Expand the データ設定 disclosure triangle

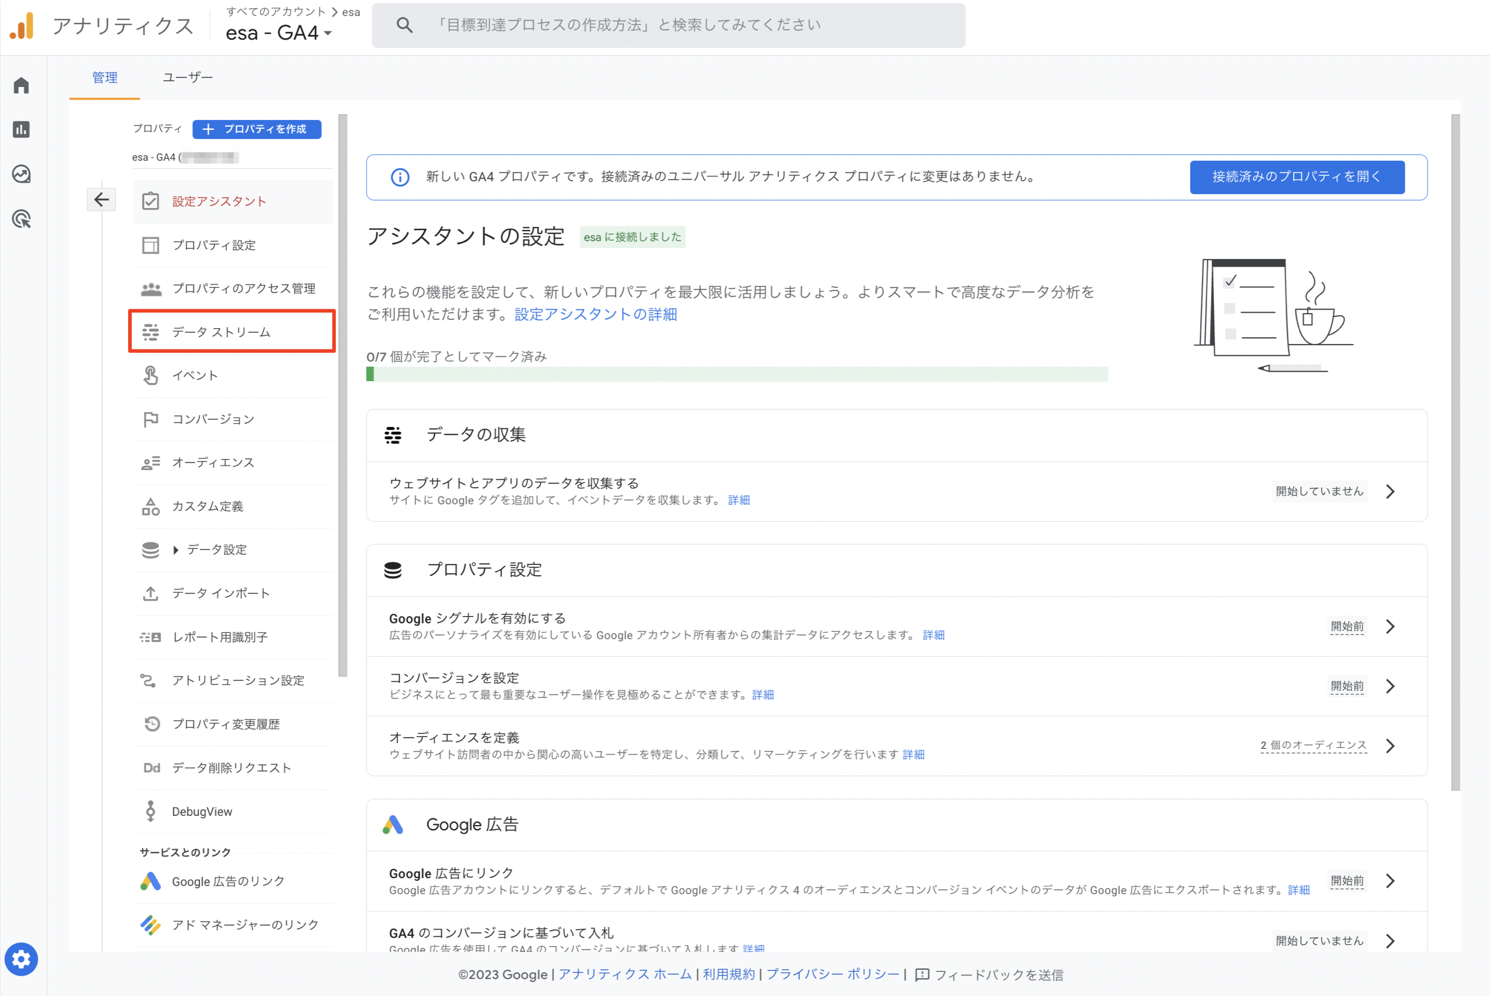(x=176, y=550)
